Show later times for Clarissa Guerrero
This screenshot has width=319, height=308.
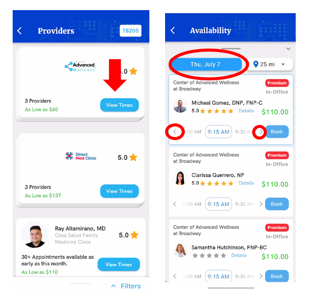coord(261,204)
